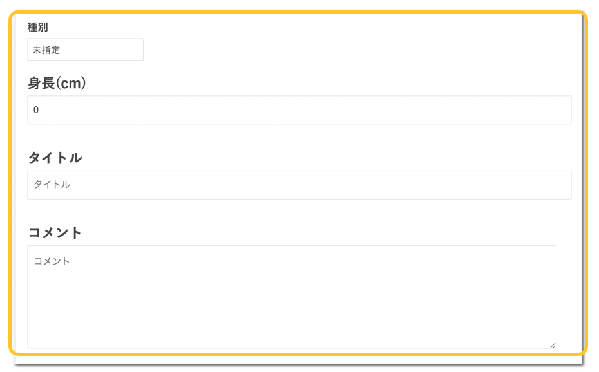Click the タイトル heading label

point(55,158)
